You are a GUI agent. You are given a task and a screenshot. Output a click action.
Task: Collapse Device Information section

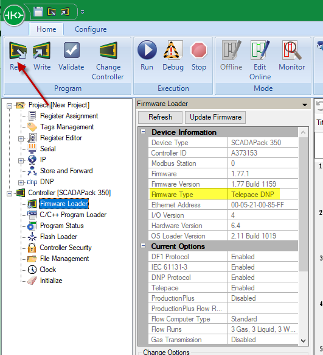coord(144,132)
